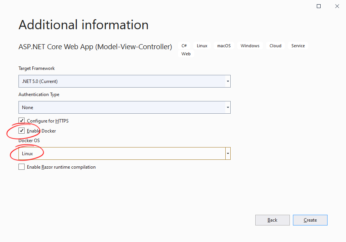Click the Target Framework label
Image resolution: width=346 pixels, height=242 pixels.
click(x=37, y=68)
